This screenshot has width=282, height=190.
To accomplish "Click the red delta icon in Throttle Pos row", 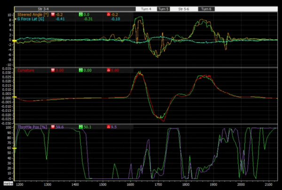I will (108, 127).
